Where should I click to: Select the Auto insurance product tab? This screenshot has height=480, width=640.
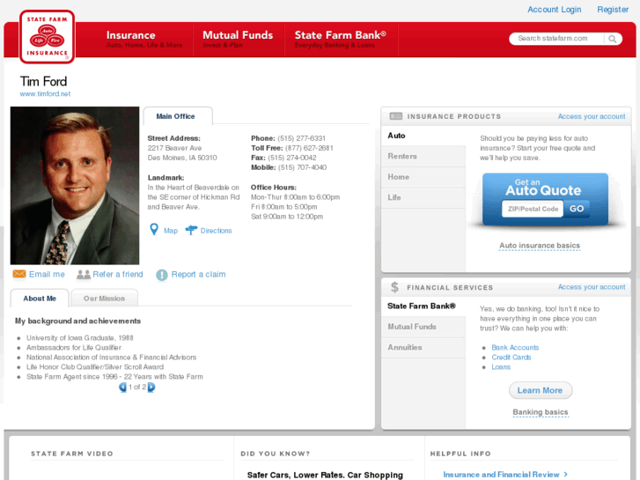click(x=423, y=136)
